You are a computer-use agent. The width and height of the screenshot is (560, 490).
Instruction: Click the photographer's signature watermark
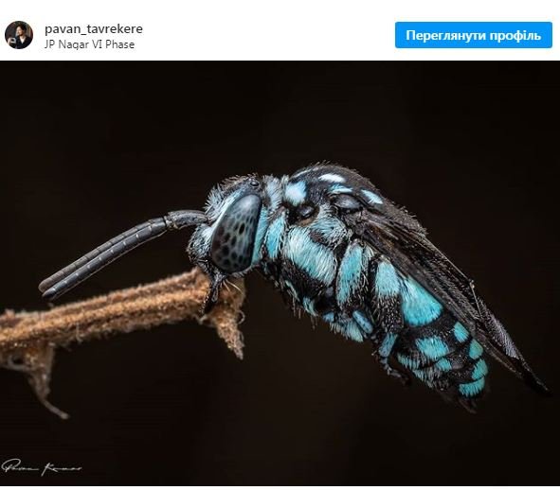point(41,466)
